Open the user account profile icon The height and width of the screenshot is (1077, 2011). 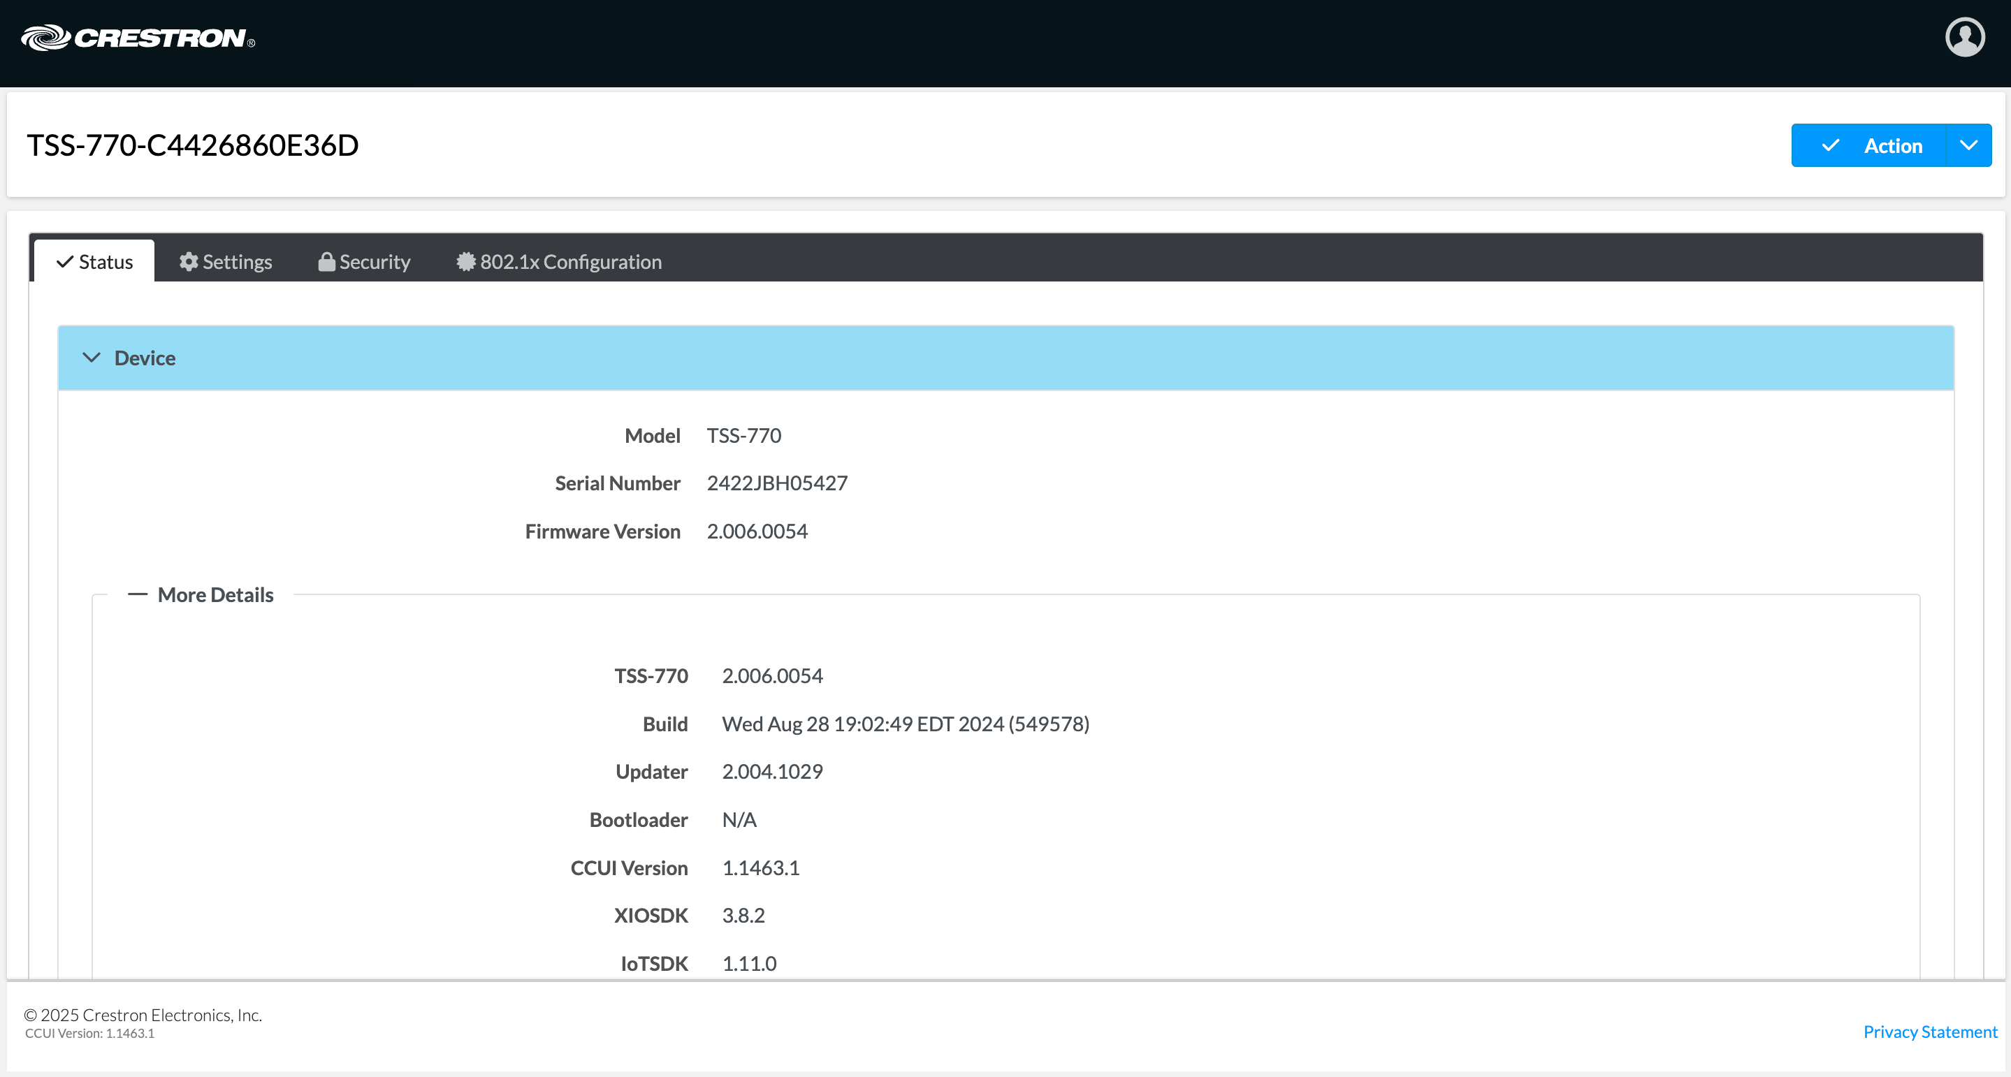tap(1965, 37)
